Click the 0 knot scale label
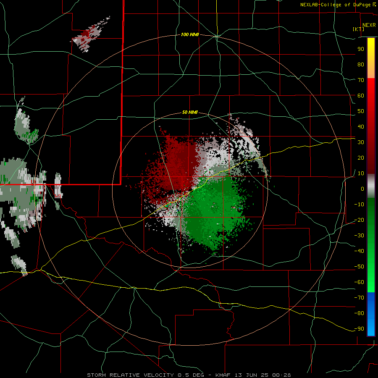 362,189
